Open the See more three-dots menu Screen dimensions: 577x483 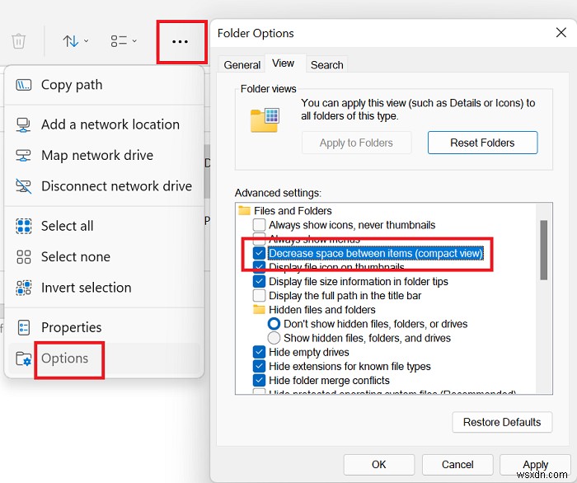[180, 41]
